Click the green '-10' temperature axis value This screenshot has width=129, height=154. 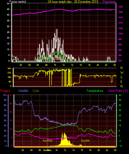120,146
